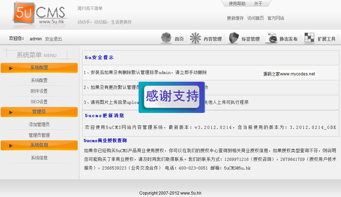341x197 pixels.
Task: Click the 5uCMS logo
Action: tap(40, 14)
